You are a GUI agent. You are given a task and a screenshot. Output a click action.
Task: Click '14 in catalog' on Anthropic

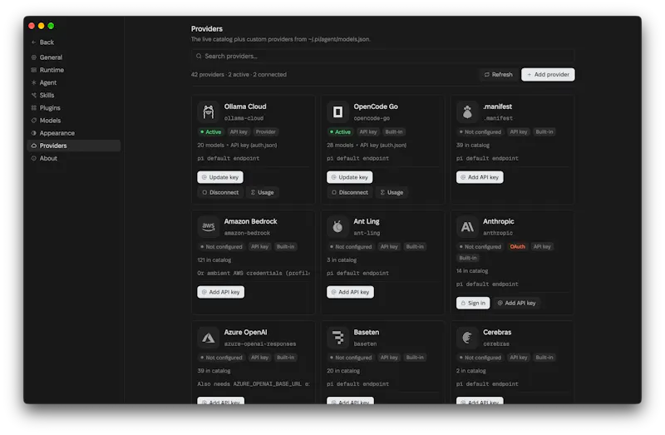click(472, 271)
